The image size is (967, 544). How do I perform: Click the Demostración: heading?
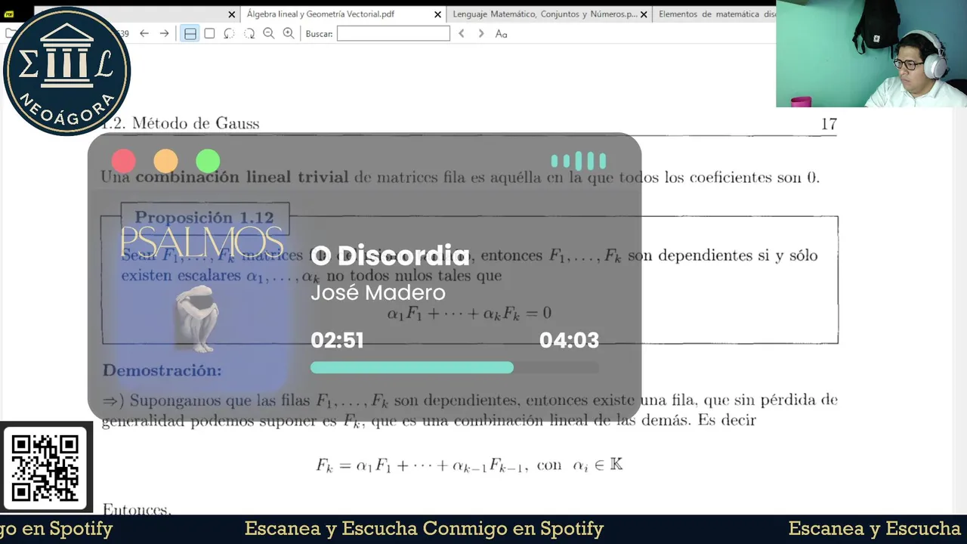[162, 371]
